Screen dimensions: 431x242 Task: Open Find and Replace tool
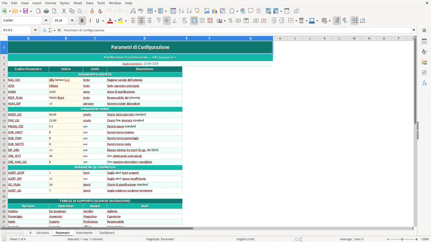click(133, 11)
